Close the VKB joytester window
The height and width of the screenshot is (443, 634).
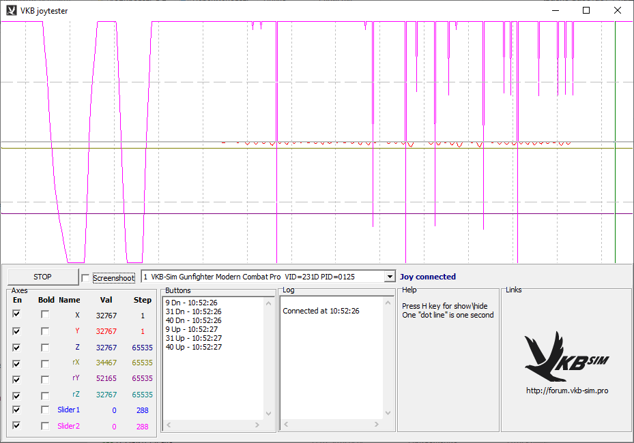[618, 10]
